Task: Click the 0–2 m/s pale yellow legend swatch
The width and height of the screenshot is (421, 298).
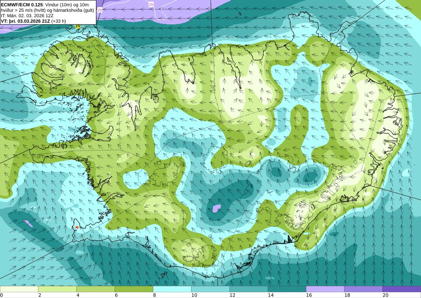Action: 19,289
